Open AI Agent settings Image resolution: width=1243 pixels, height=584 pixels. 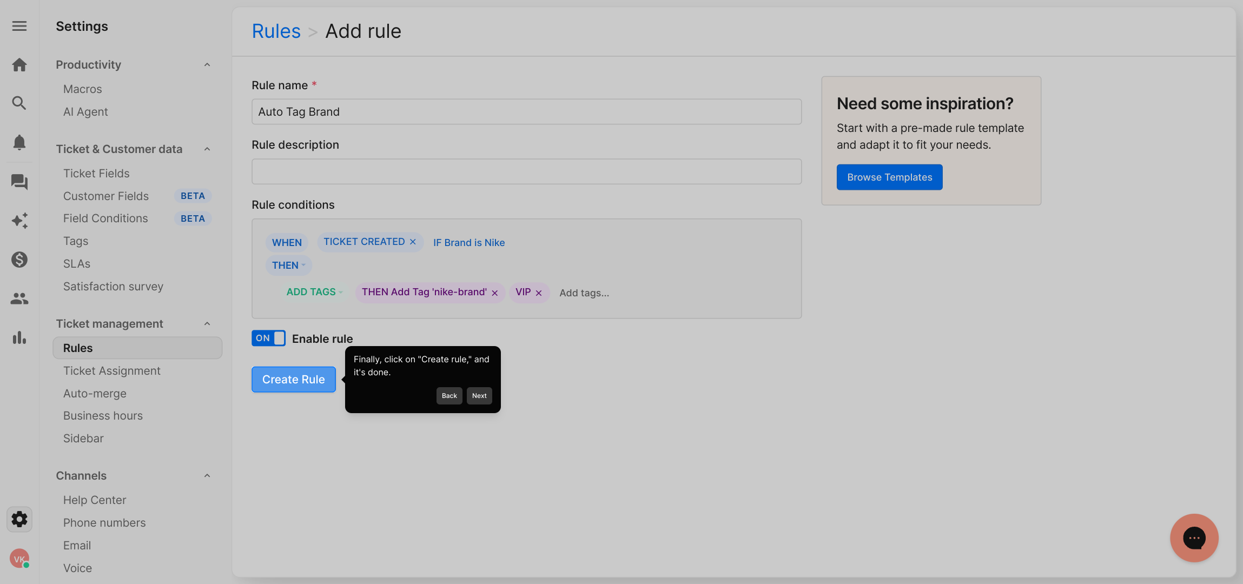tap(85, 112)
